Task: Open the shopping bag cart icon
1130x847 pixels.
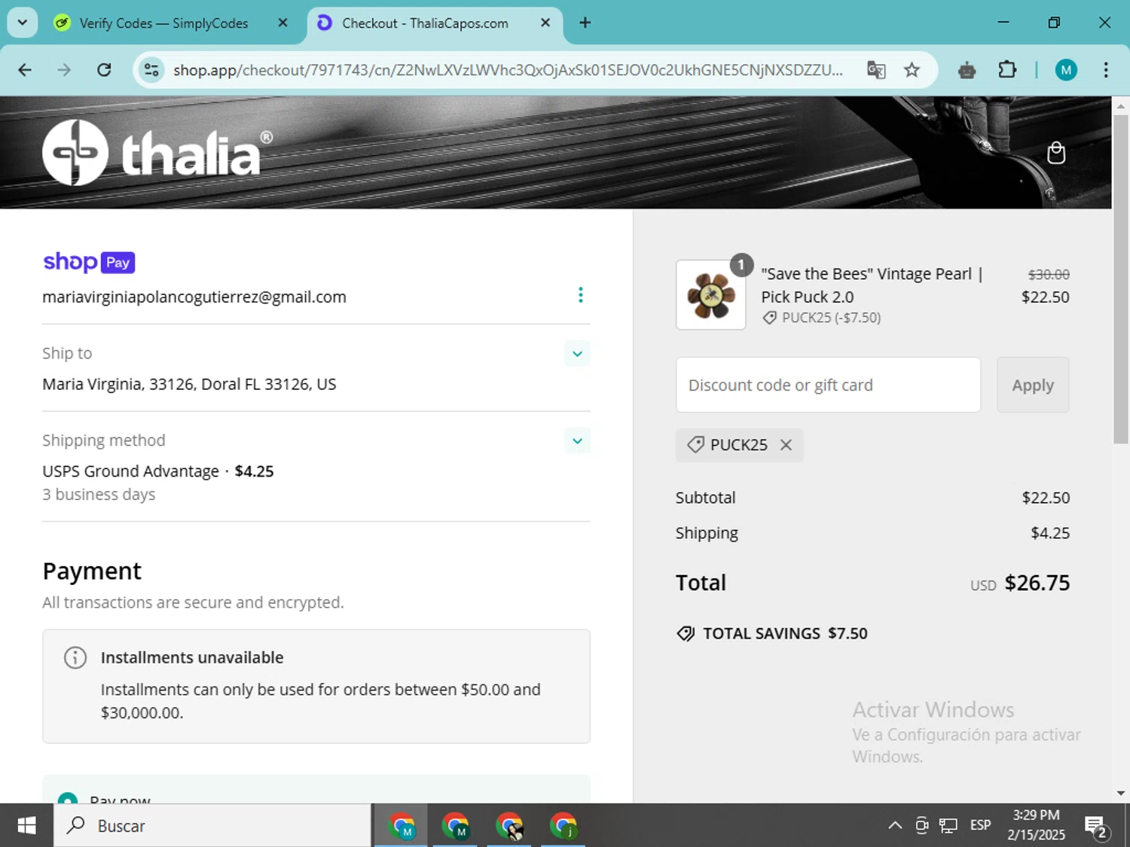Action: point(1056,153)
